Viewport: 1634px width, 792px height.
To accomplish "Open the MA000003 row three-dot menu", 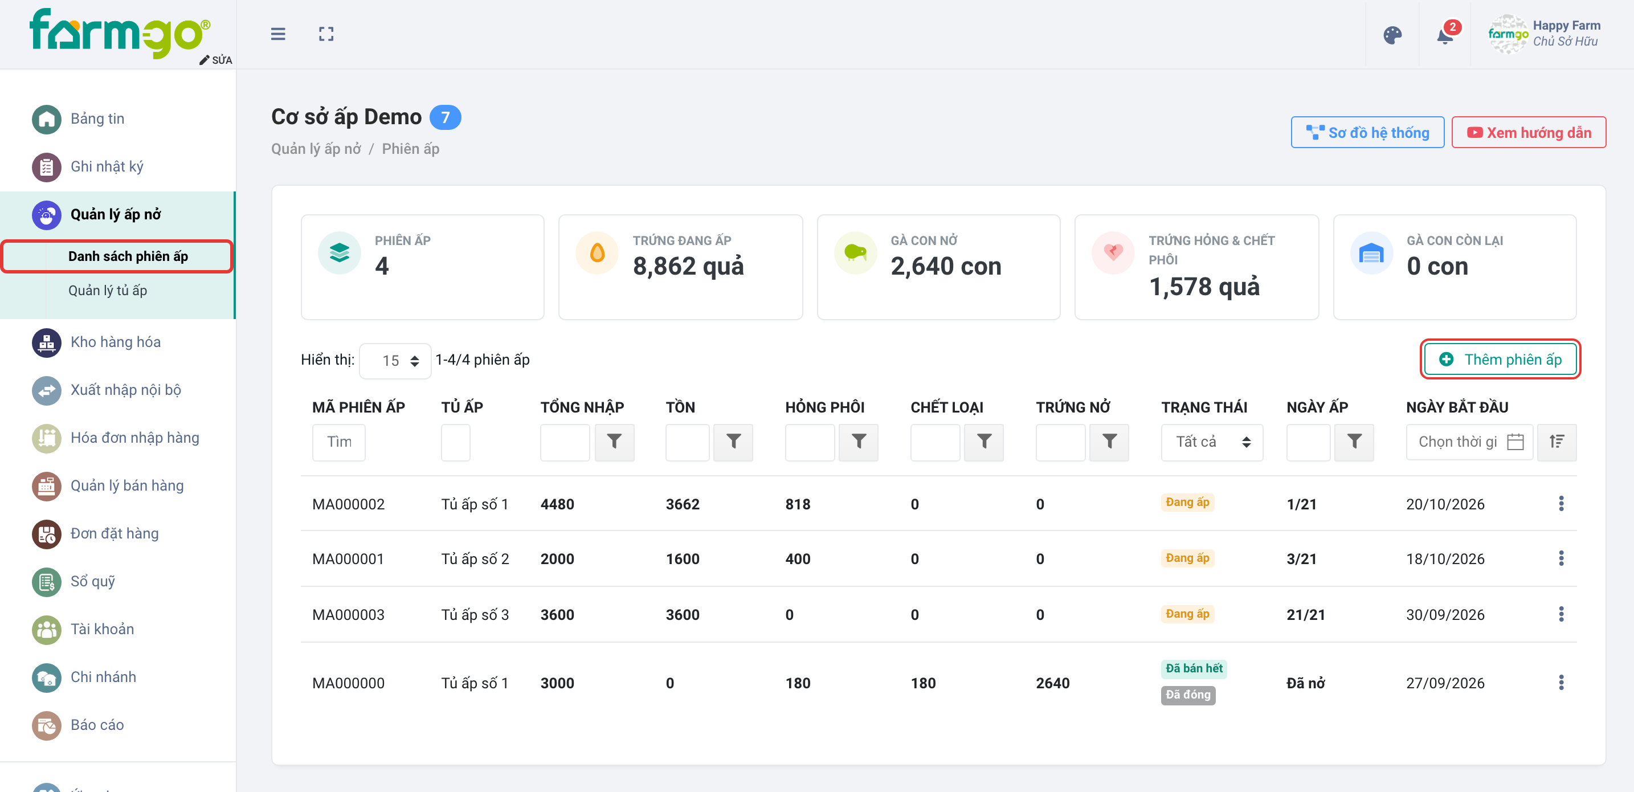I will tap(1561, 614).
